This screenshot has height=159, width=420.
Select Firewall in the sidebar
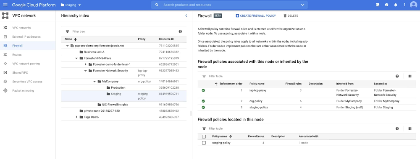coord(17,46)
